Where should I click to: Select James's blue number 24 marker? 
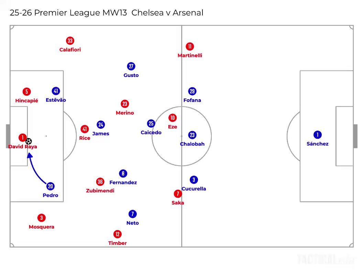(x=101, y=125)
